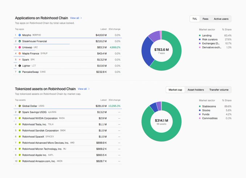The height and width of the screenshot is (178, 246).
Task: Click the blue Risk curators donut segment
Action: (146, 51)
